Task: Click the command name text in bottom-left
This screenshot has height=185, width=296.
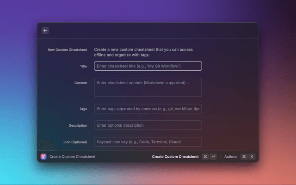Action: click(72, 157)
